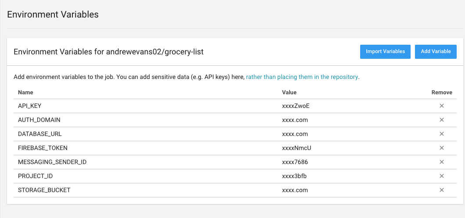
Task: Remove the API_KEY variable
Action: [x=442, y=106]
